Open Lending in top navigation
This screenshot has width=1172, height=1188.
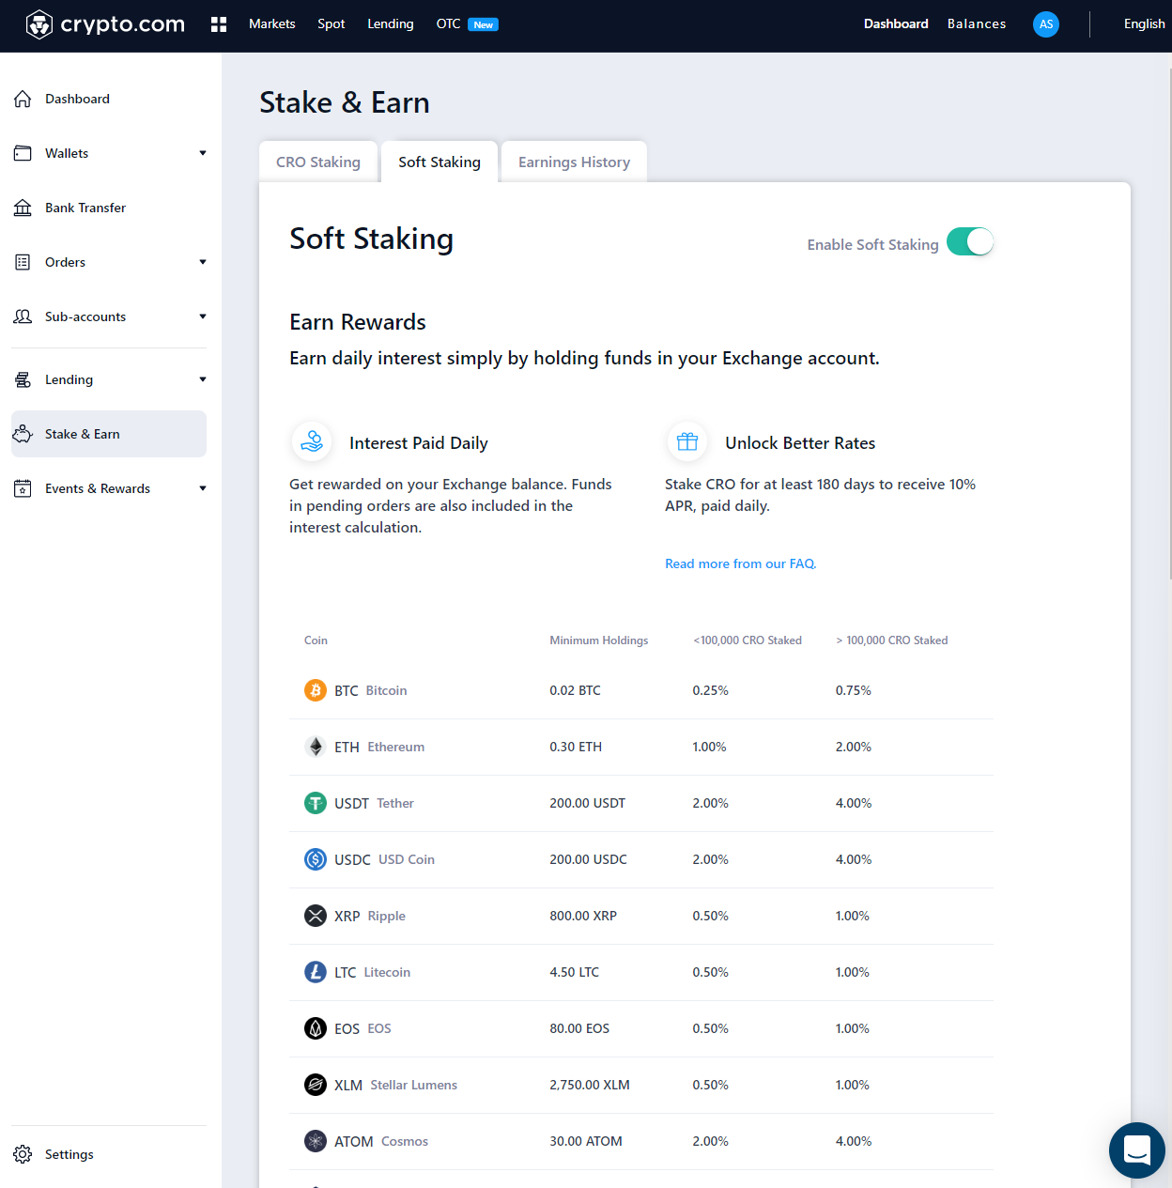click(x=391, y=24)
